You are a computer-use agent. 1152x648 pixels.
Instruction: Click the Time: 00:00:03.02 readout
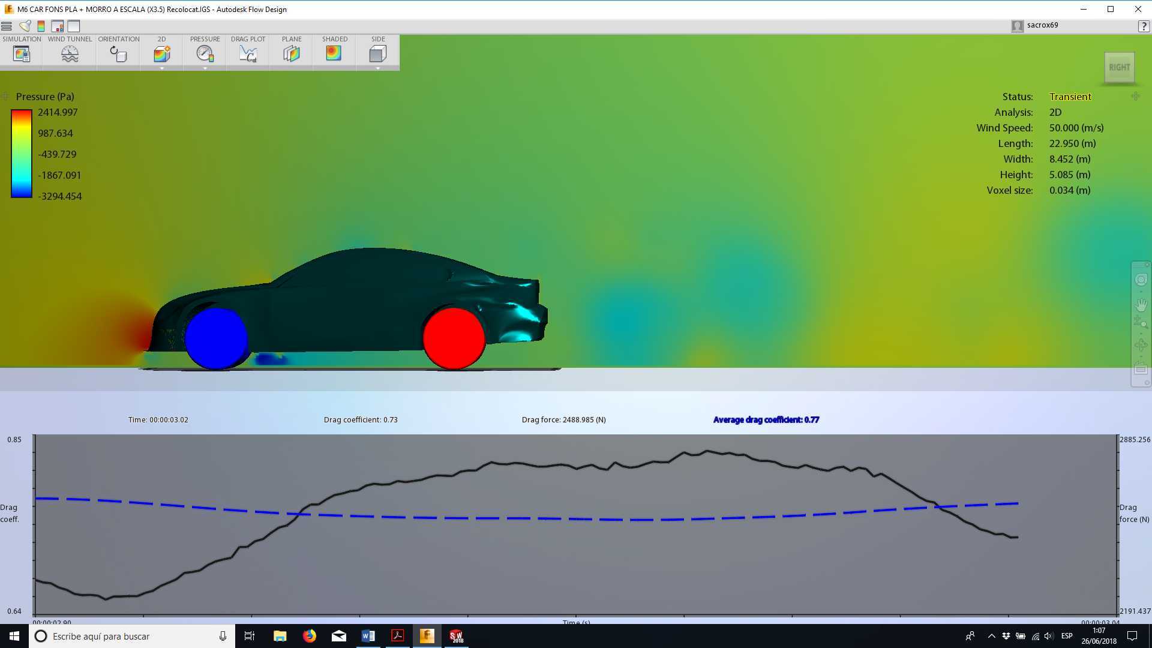click(158, 419)
